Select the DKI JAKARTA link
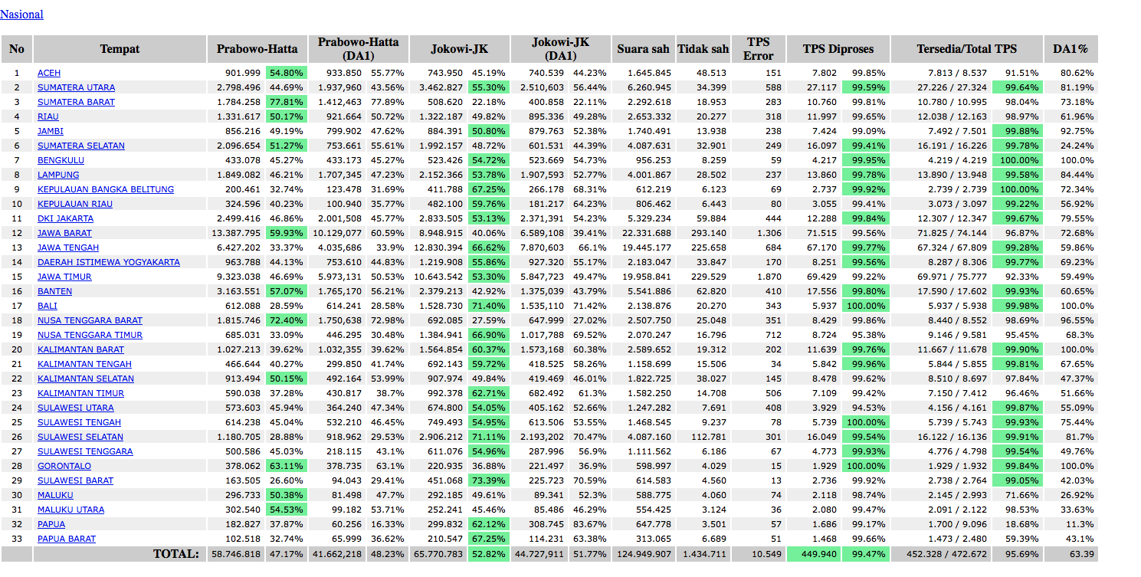Viewport: 1141px width, 577px height. (x=66, y=218)
